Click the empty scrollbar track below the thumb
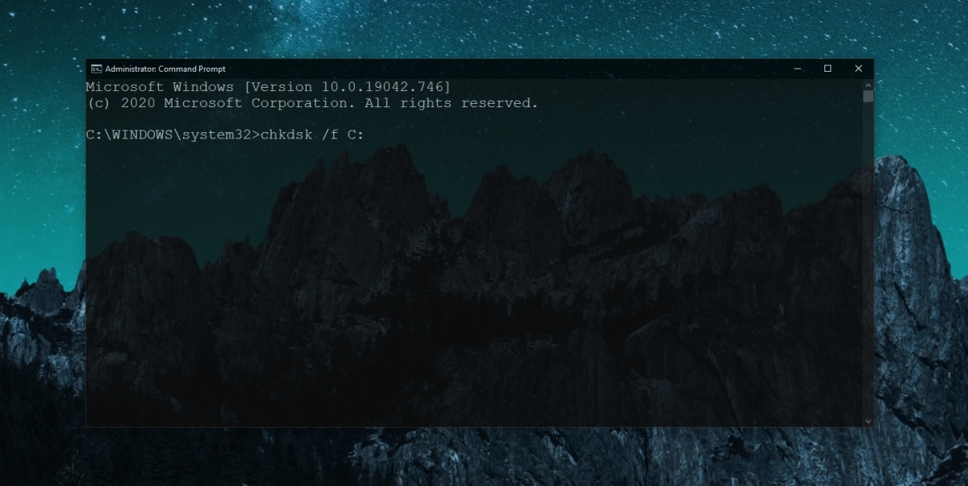The image size is (968, 486). pyautogui.click(x=868, y=258)
